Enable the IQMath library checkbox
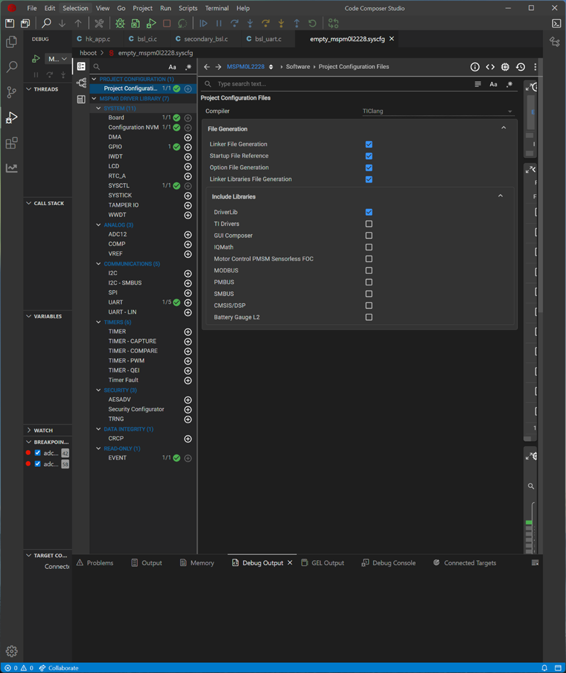Image resolution: width=566 pixels, height=673 pixels. tap(369, 247)
